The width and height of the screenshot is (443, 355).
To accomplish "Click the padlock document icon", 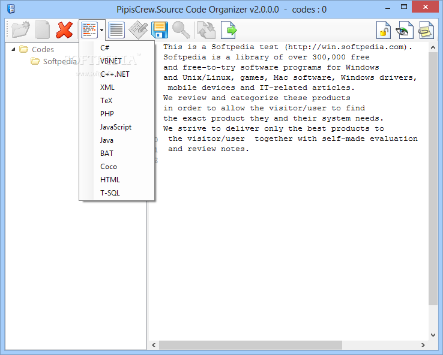I will coord(384,29).
